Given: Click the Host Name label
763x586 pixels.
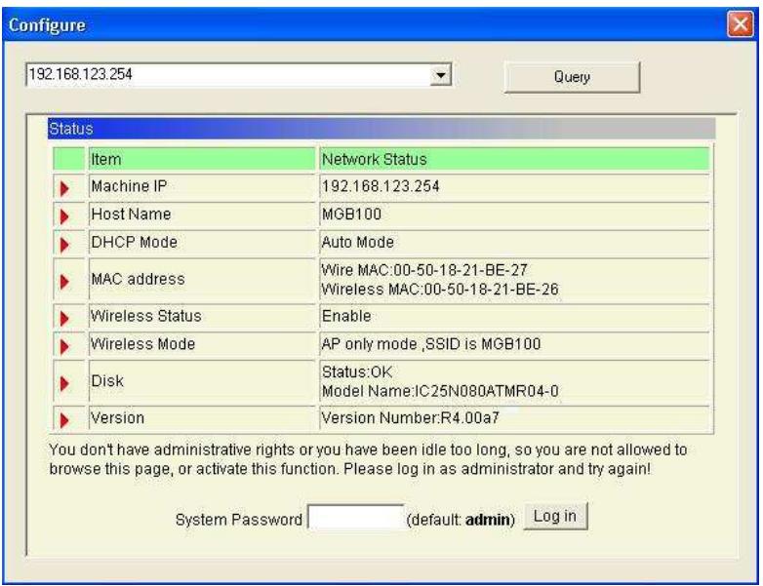Looking at the screenshot, I should (131, 214).
